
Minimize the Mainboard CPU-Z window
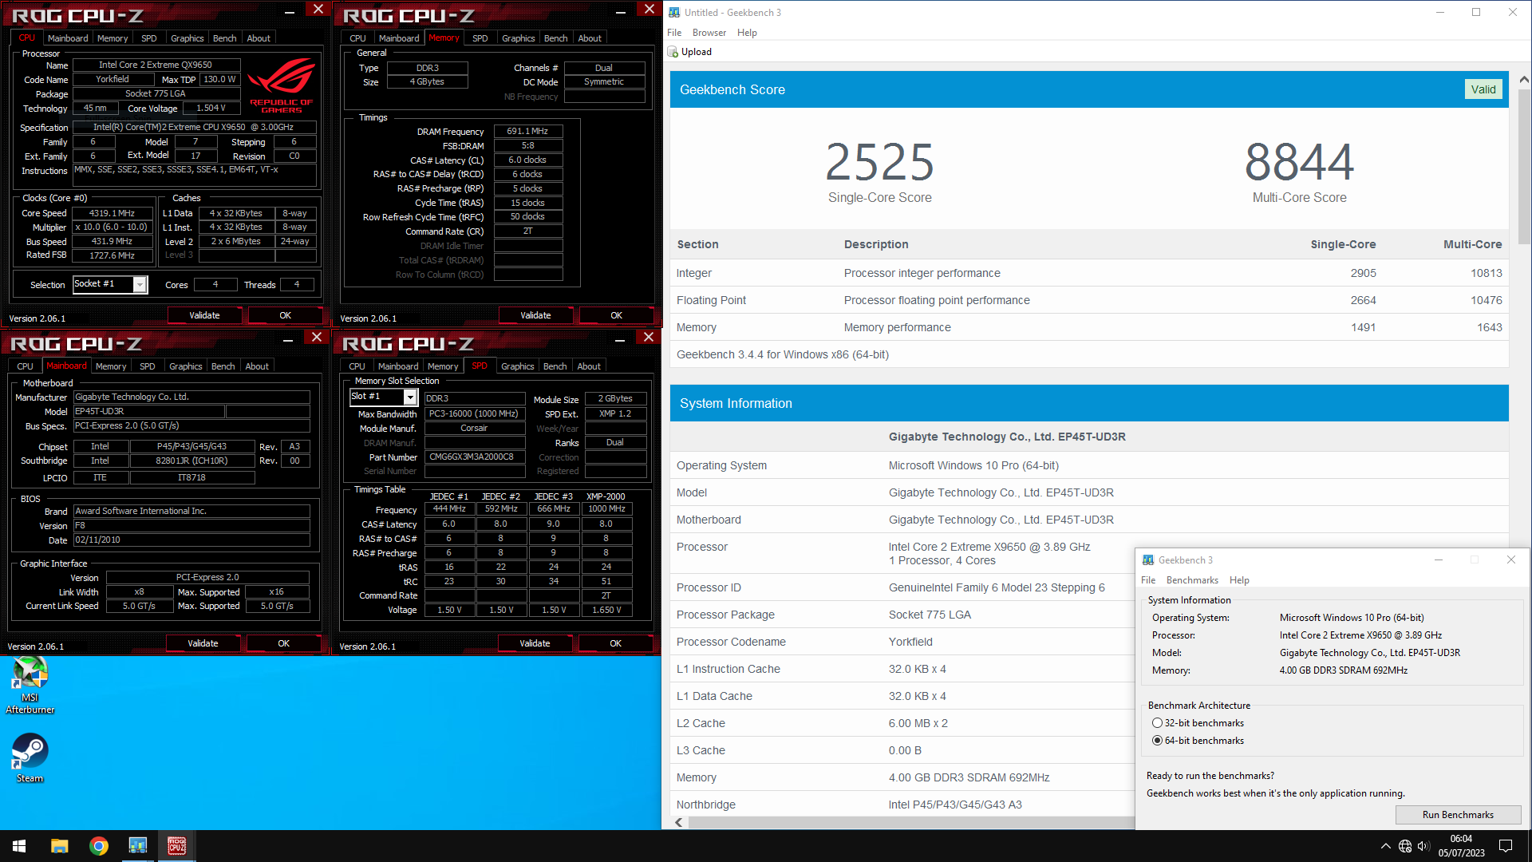click(x=288, y=340)
